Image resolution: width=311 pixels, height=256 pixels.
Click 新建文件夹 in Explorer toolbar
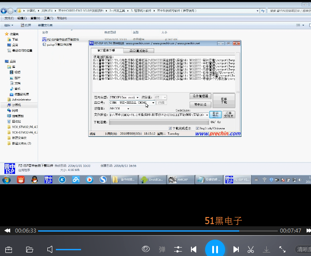(45, 25)
